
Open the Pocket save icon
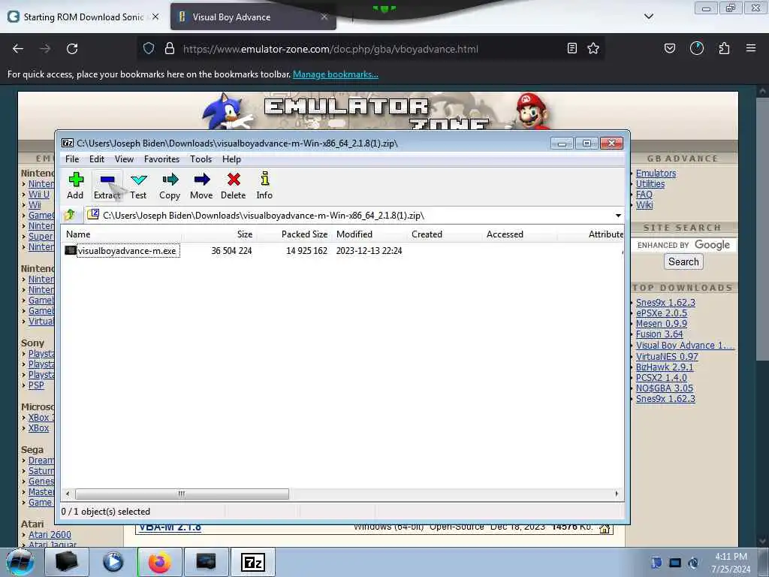[x=669, y=48]
